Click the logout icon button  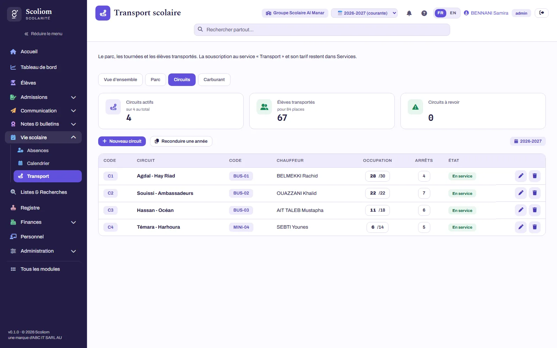click(x=542, y=13)
